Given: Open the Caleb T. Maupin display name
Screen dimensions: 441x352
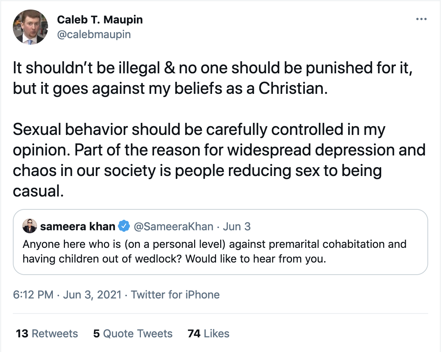Looking at the screenshot, I should tap(100, 20).
